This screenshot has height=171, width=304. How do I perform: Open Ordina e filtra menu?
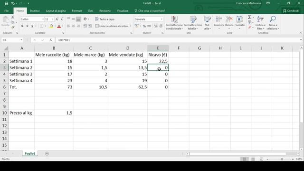pyautogui.click(x=260, y=23)
